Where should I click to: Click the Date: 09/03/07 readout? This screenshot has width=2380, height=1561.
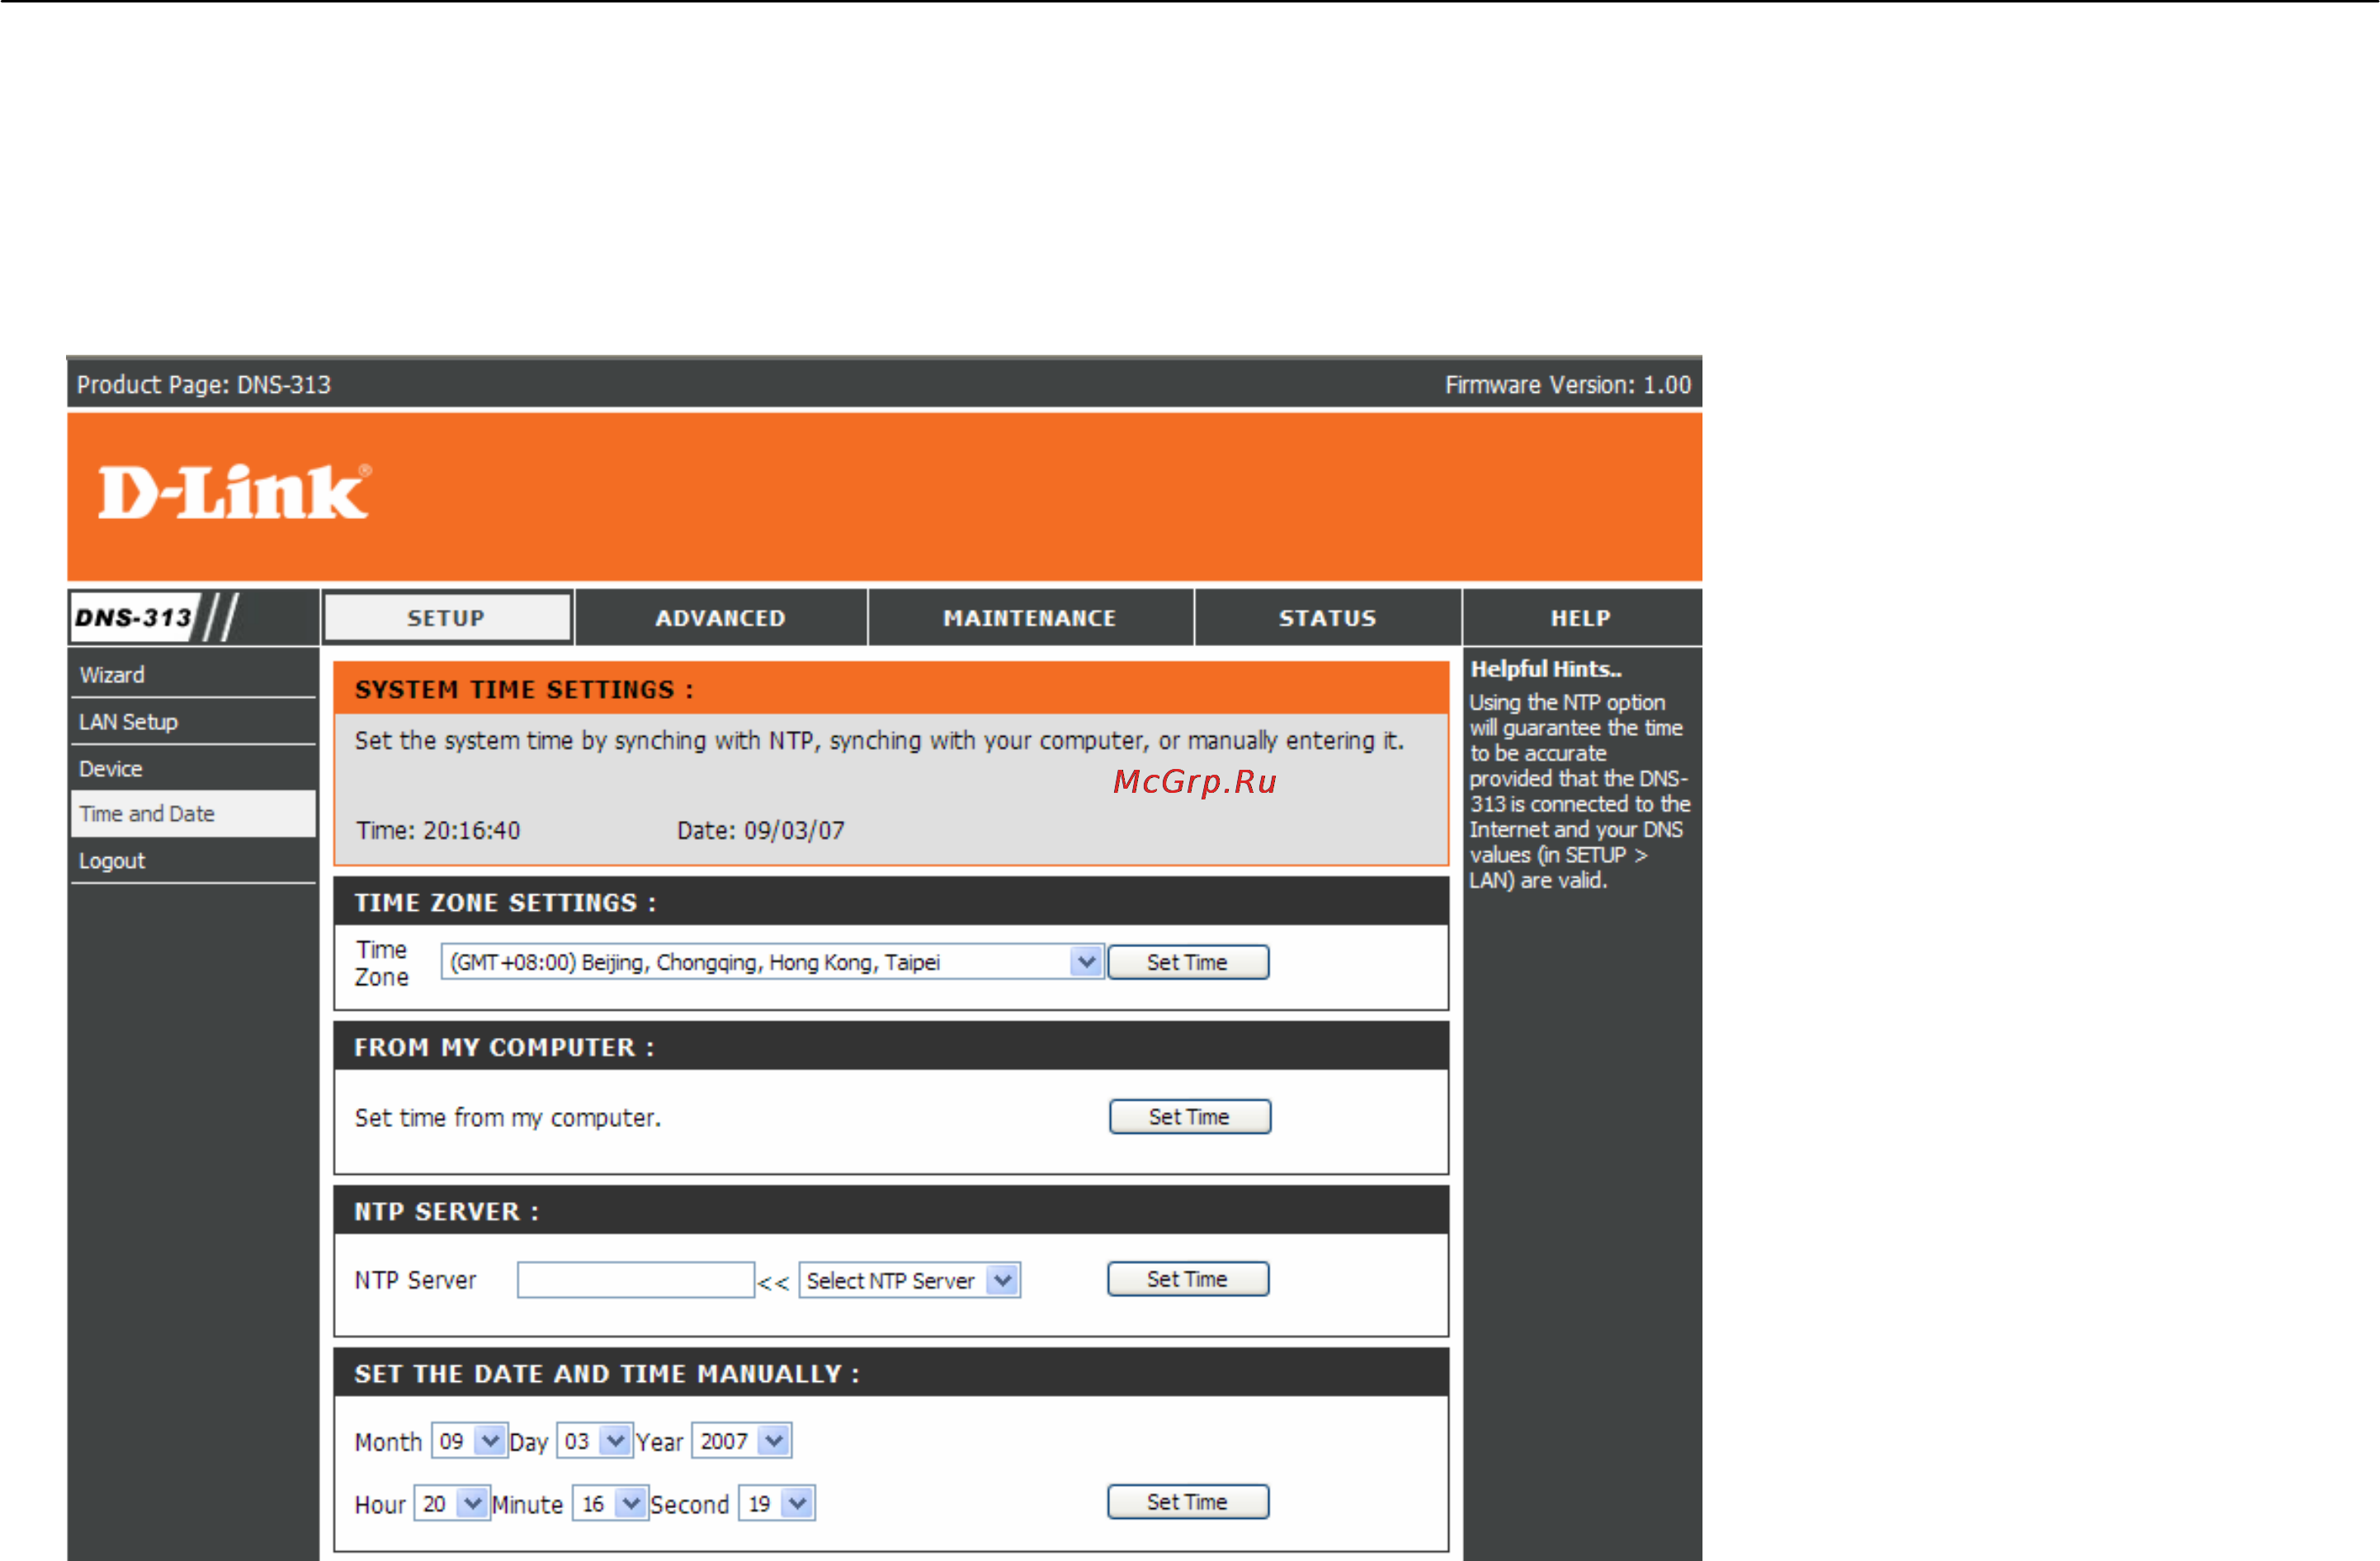[760, 830]
